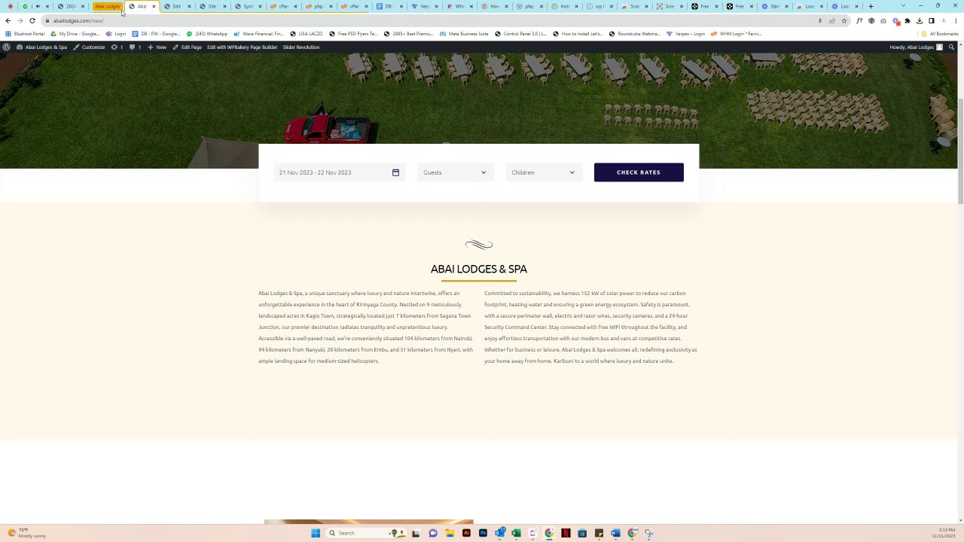Click Howdy, Abai Lodges account menu
The width and height of the screenshot is (964, 542).
(916, 47)
